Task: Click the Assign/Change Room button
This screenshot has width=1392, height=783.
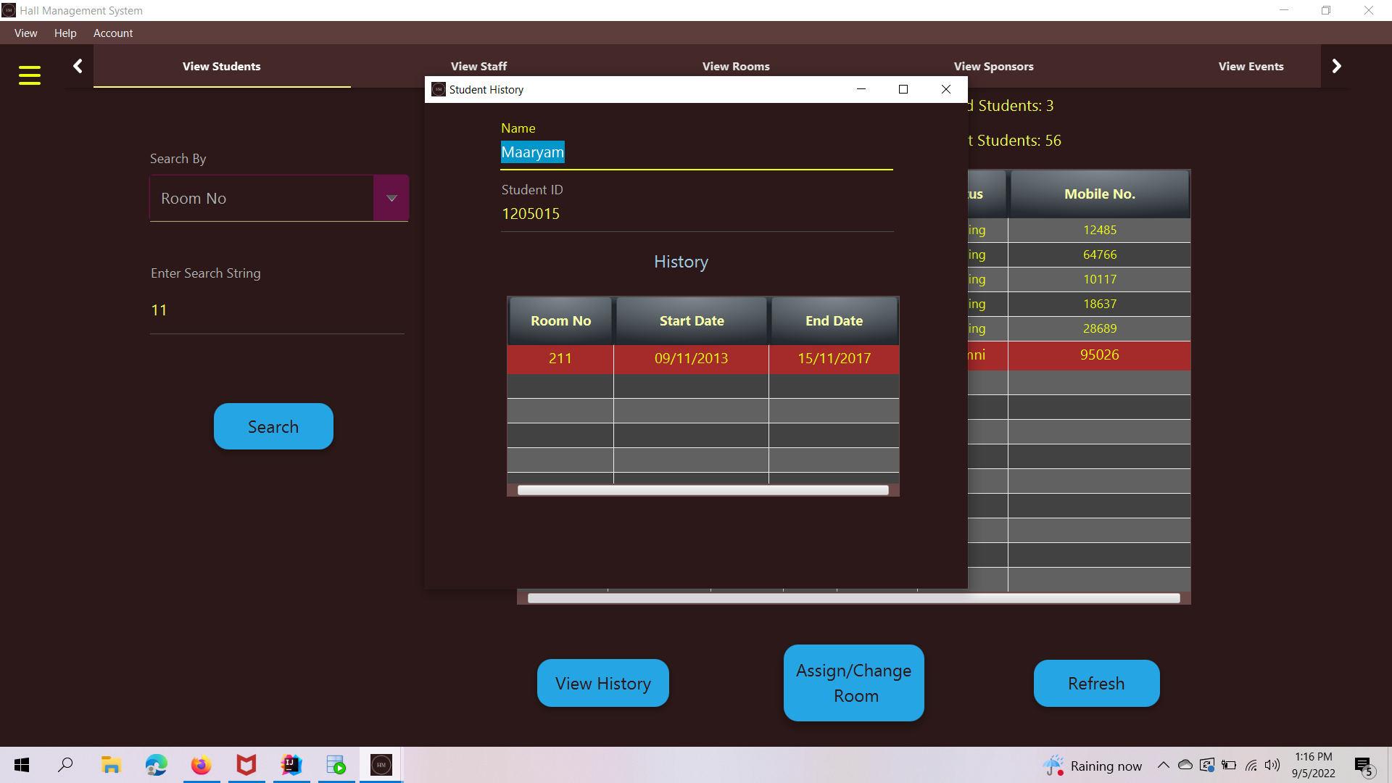Action: 853,682
